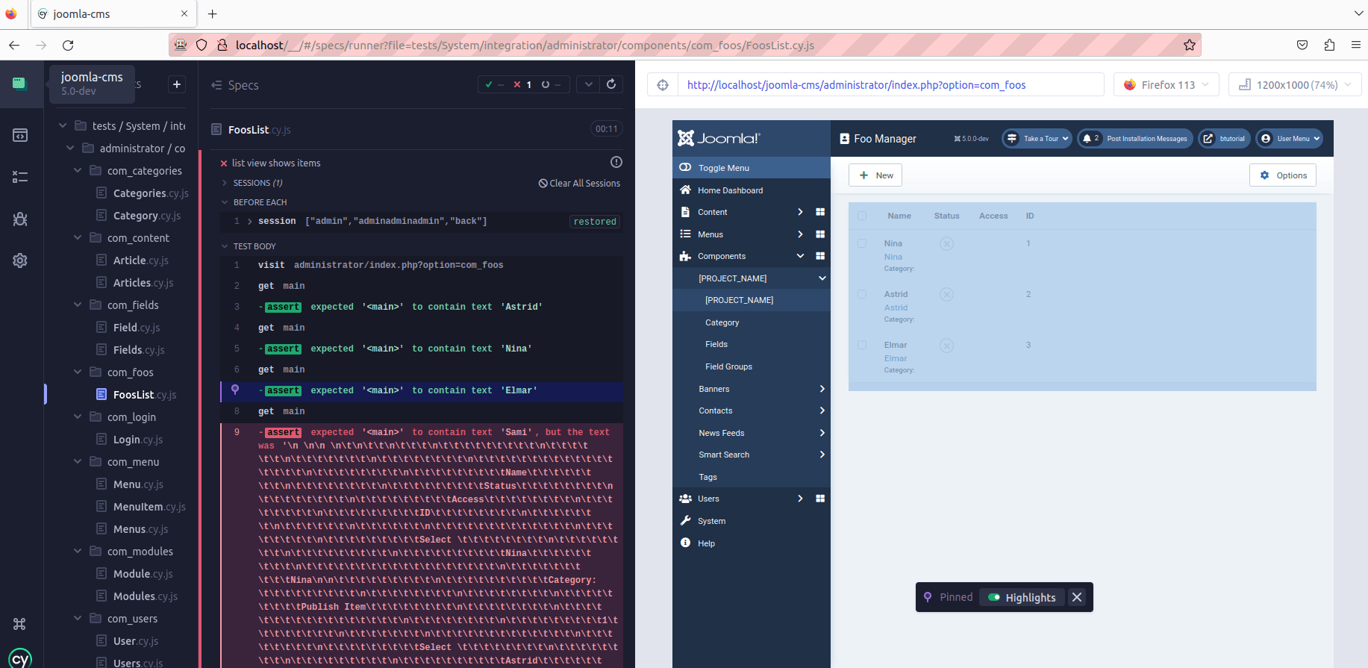1368x668 pixels.
Task: Open a new Firefox tab
Action: coord(213,13)
